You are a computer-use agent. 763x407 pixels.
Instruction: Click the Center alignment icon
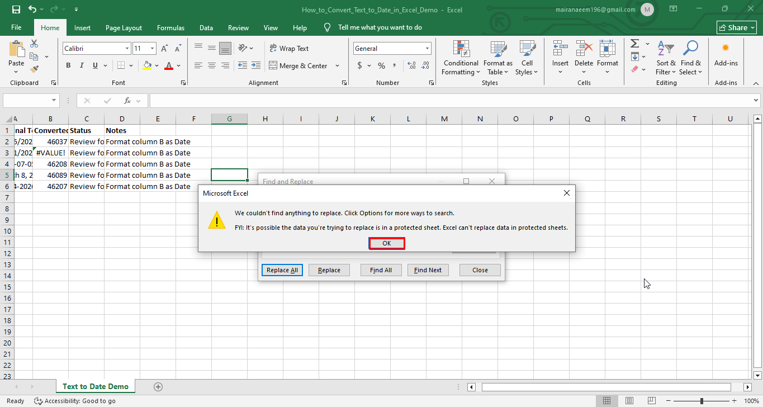(212, 65)
